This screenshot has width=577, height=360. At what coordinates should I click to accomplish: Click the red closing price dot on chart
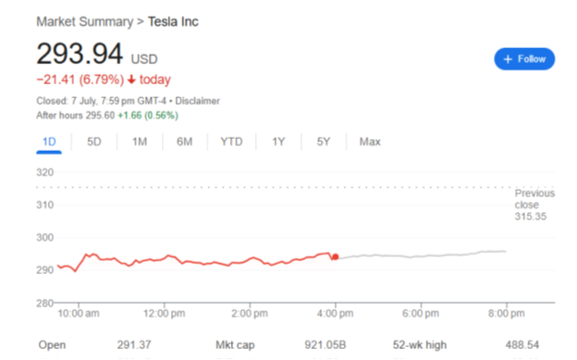point(336,257)
